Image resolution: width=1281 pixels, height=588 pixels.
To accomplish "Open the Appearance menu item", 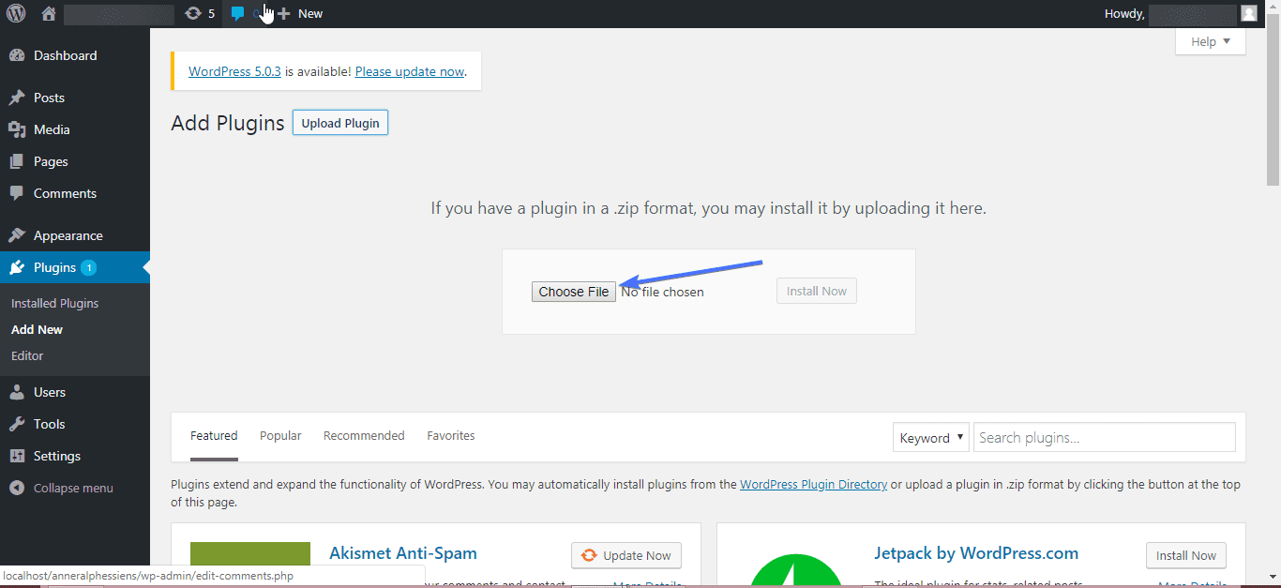I will tap(68, 235).
